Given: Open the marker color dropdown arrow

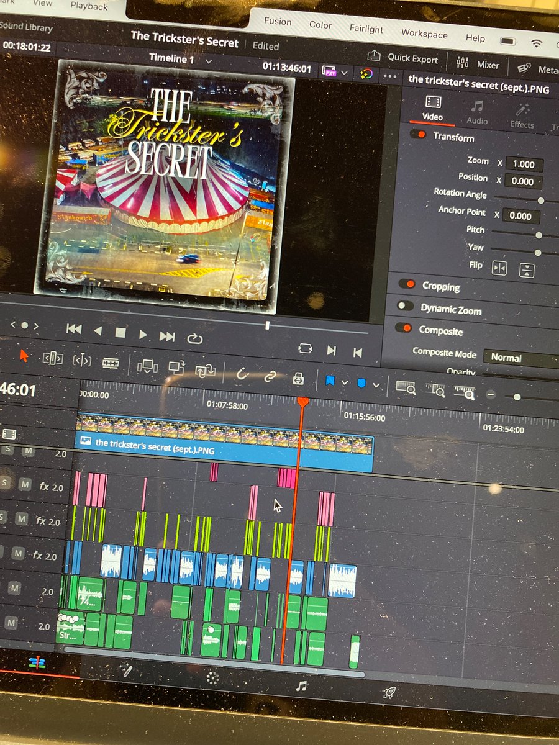Looking at the screenshot, I should coord(376,386).
